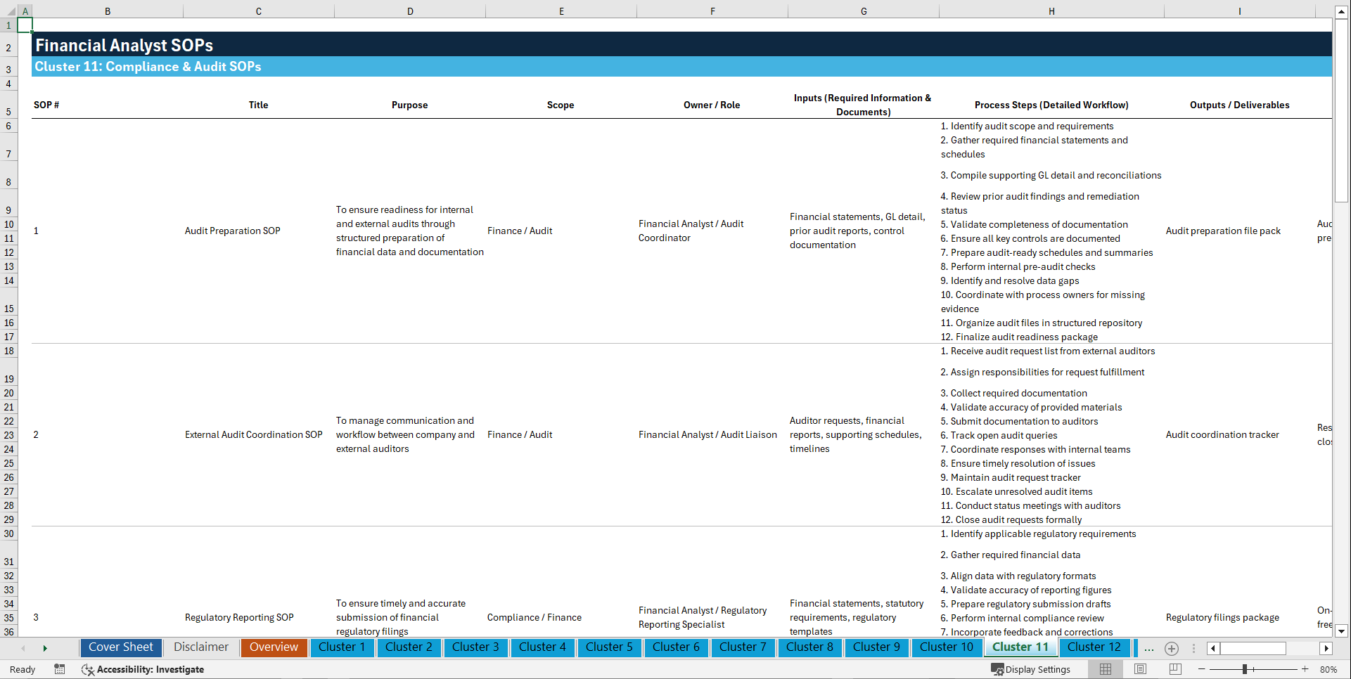Click the Display Settings icon

click(997, 669)
